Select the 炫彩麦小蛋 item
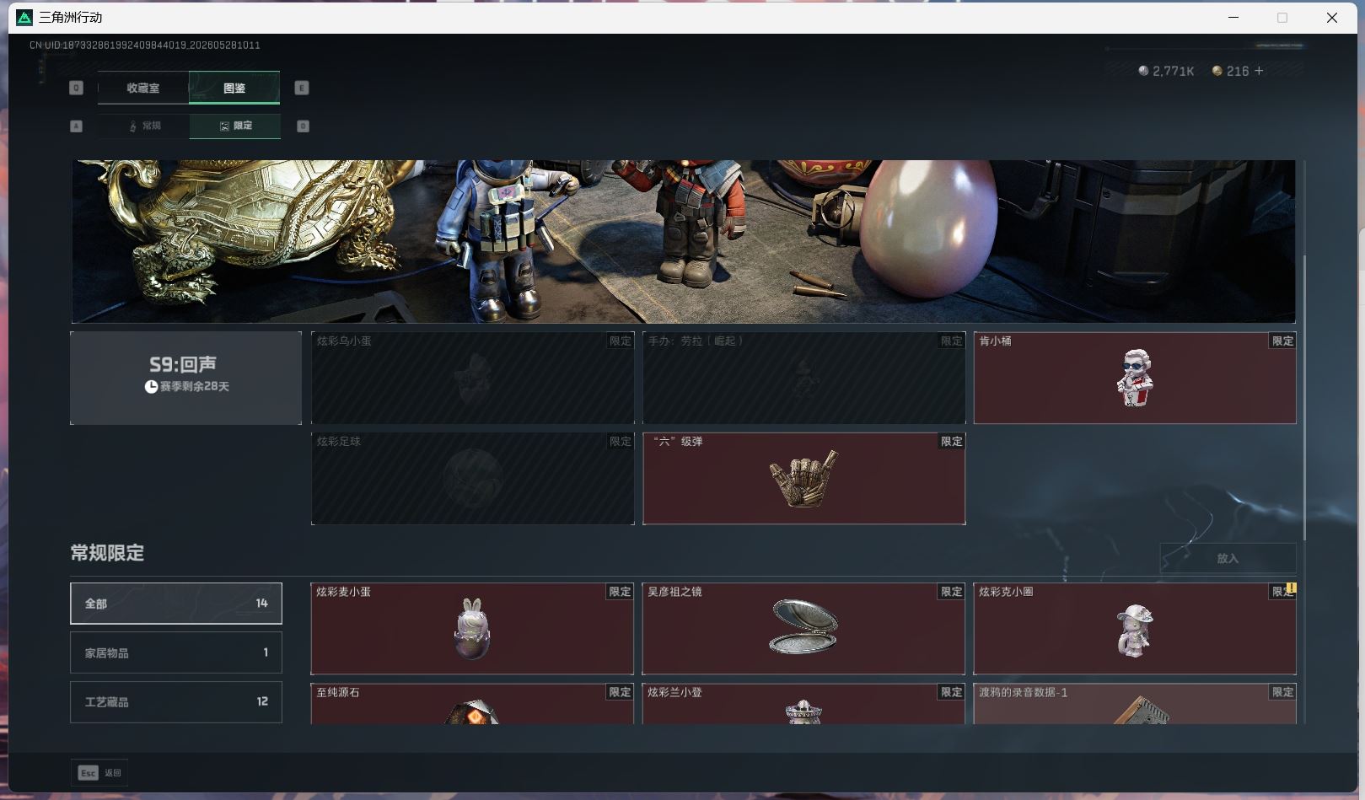 pyautogui.click(x=472, y=628)
